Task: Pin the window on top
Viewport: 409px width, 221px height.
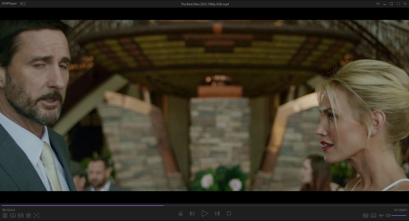Action: pos(378,4)
